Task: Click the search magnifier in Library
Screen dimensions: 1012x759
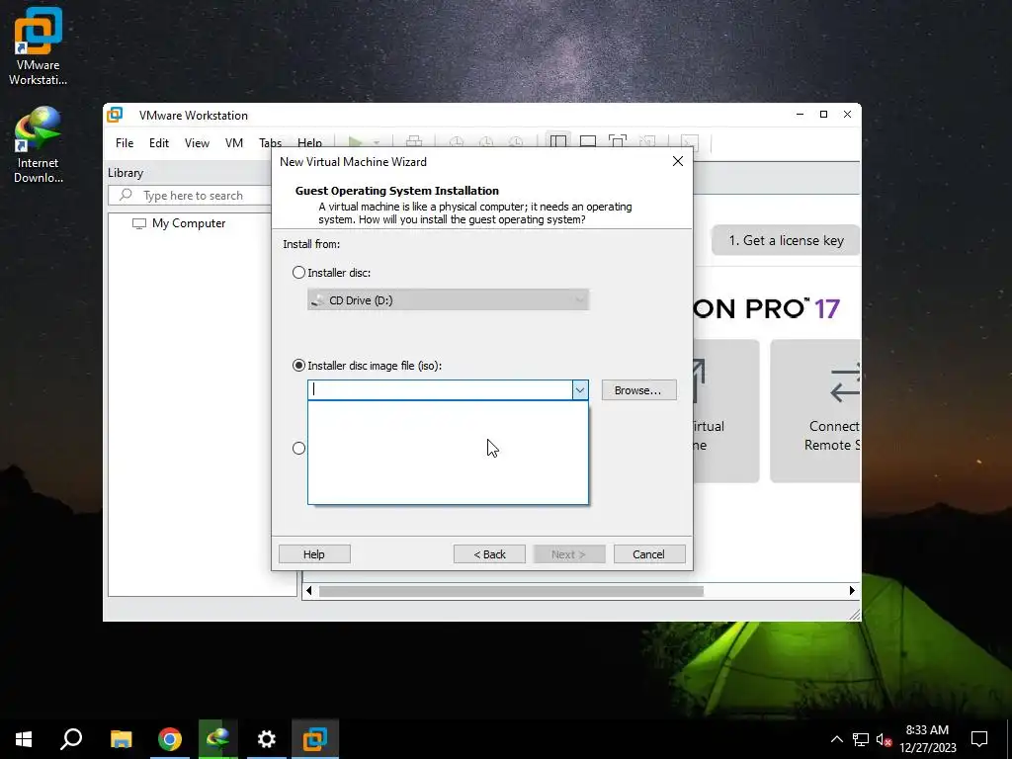Action: click(x=126, y=195)
